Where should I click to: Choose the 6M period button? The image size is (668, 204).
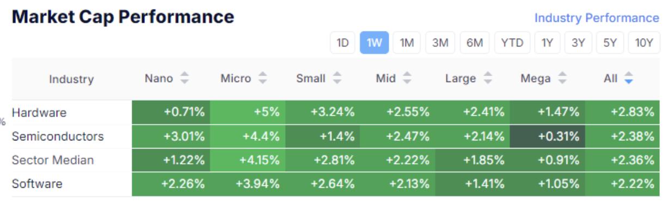coord(475,43)
